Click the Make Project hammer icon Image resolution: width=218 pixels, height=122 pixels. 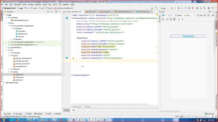pyautogui.click(x=157, y=8)
